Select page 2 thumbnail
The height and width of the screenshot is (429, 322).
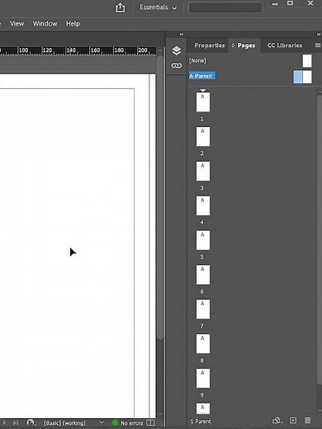pos(203,136)
